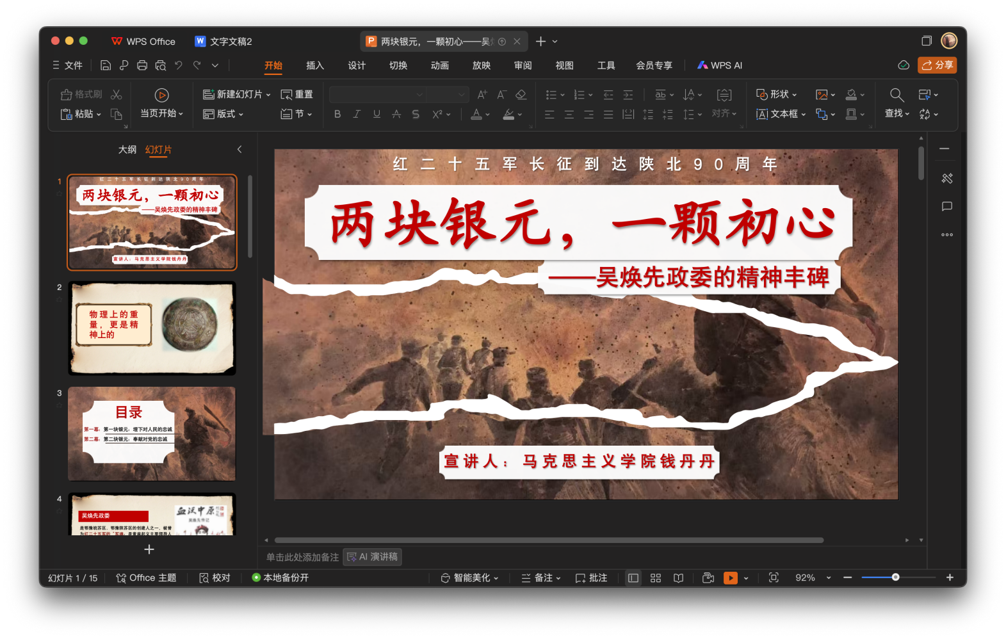
Task: Toggle bold formatting
Action: coord(337,114)
